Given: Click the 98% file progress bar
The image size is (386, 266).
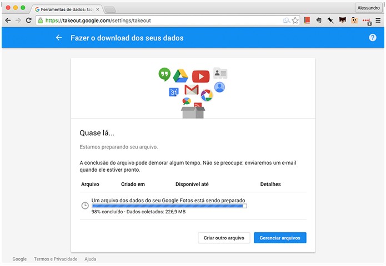Looking at the screenshot, I should 169,206.
